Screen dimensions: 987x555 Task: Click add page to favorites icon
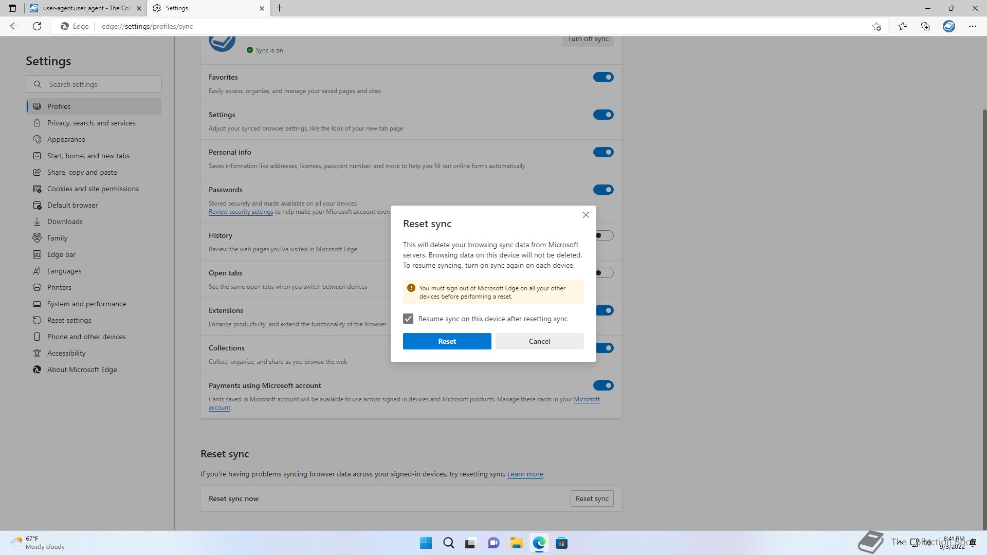(x=876, y=26)
